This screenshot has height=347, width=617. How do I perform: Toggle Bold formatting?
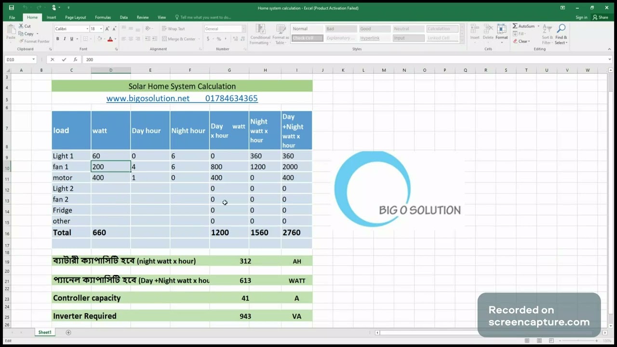tap(57, 39)
